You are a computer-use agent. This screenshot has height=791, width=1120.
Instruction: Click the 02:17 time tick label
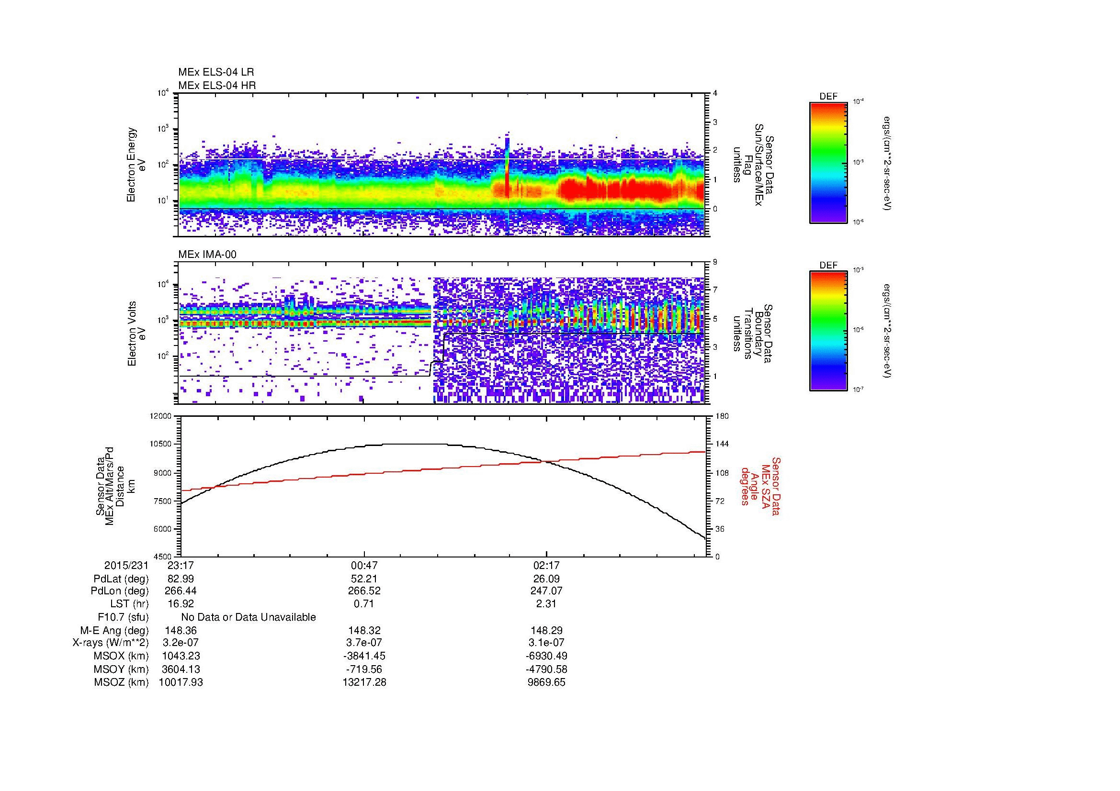point(547,566)
